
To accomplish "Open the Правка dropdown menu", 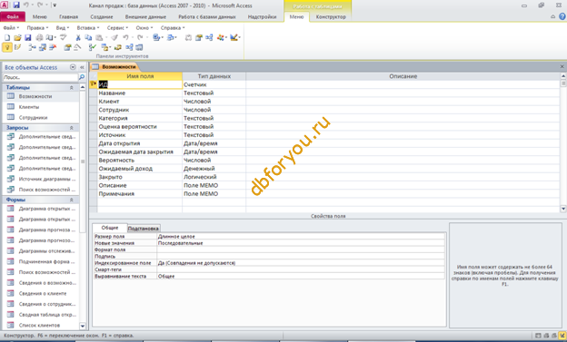I will pyautogui.click(x=37, y=28).
